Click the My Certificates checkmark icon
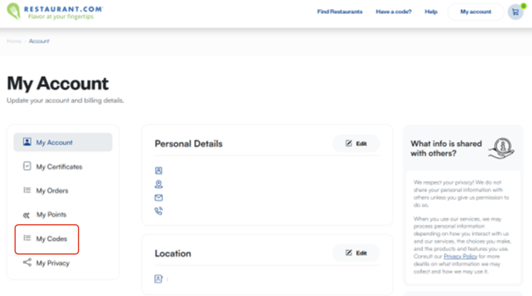This screenshot has height=296, width=532. [x=27, y=166]
